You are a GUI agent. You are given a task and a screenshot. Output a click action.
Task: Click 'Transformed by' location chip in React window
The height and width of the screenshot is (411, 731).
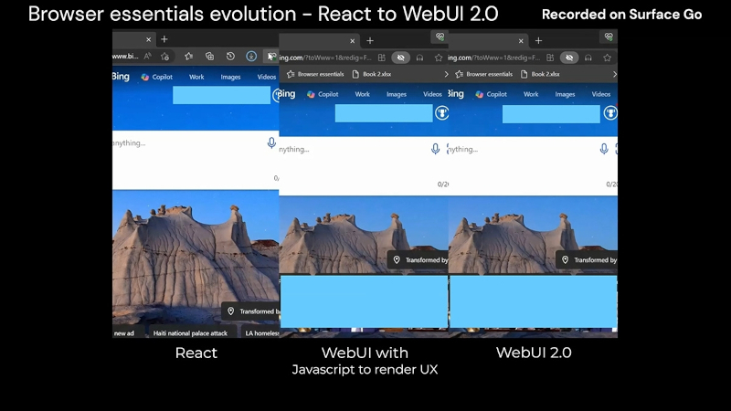click(252, 311)
